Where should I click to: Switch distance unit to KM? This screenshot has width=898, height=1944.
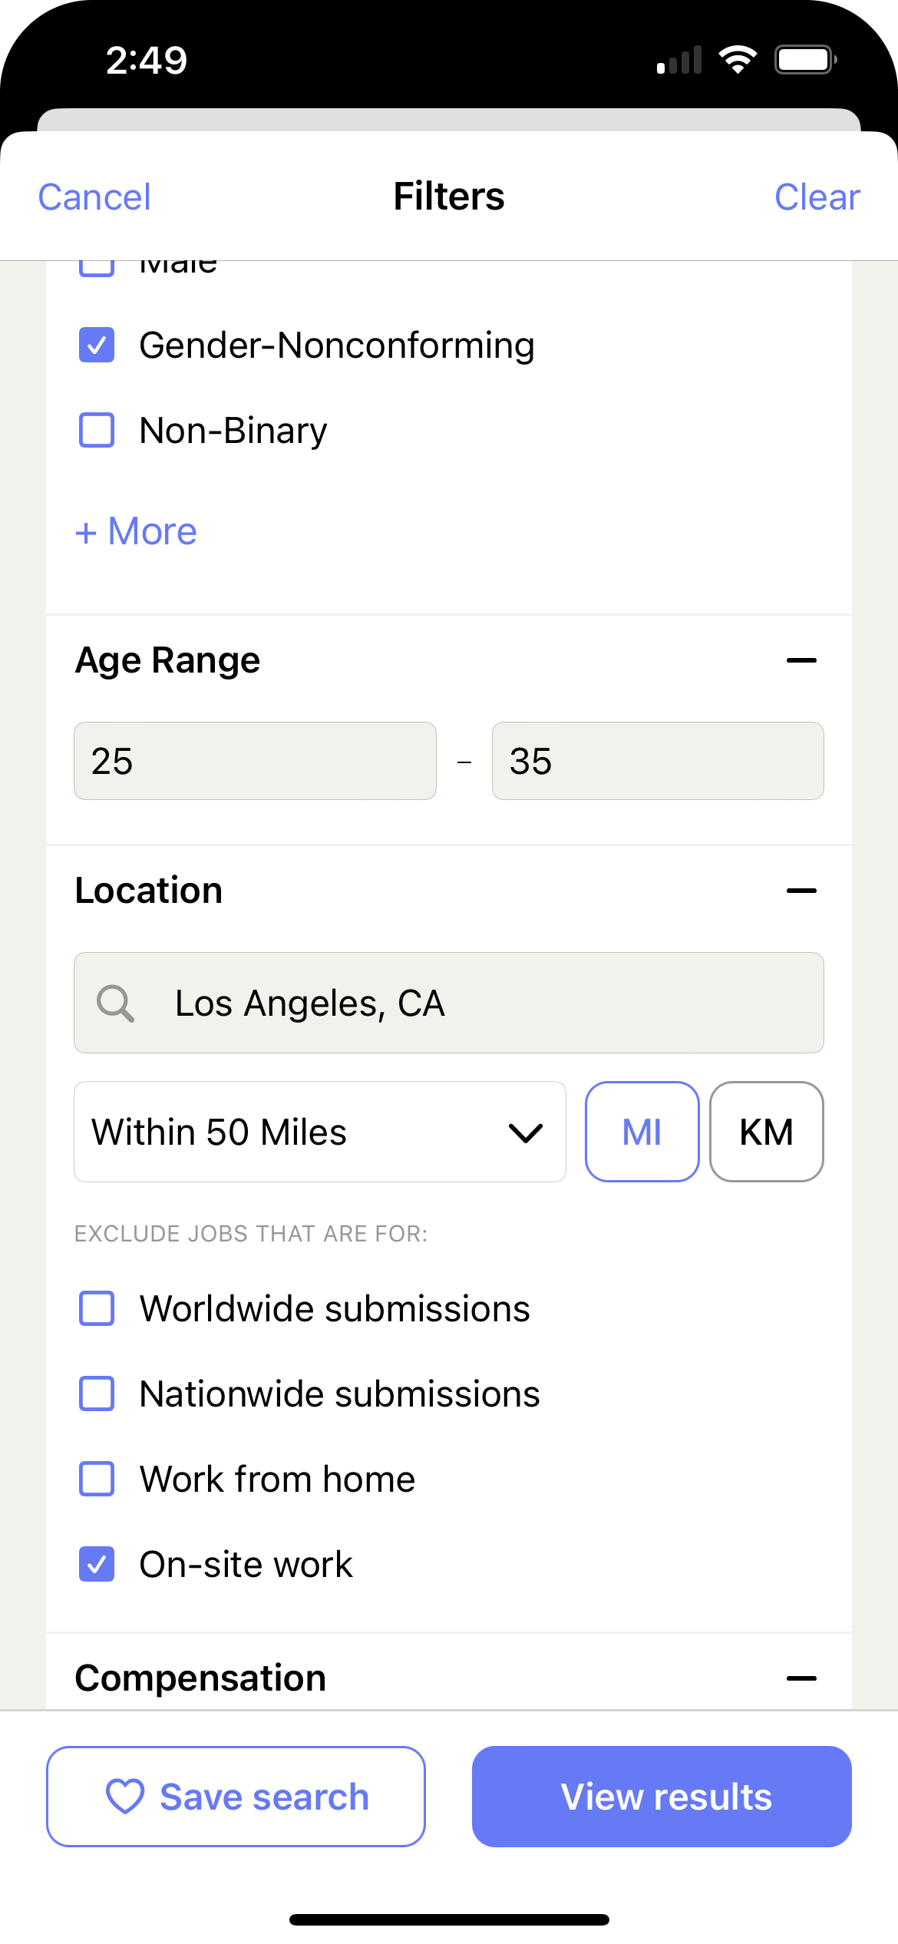tap(766, 1132)
